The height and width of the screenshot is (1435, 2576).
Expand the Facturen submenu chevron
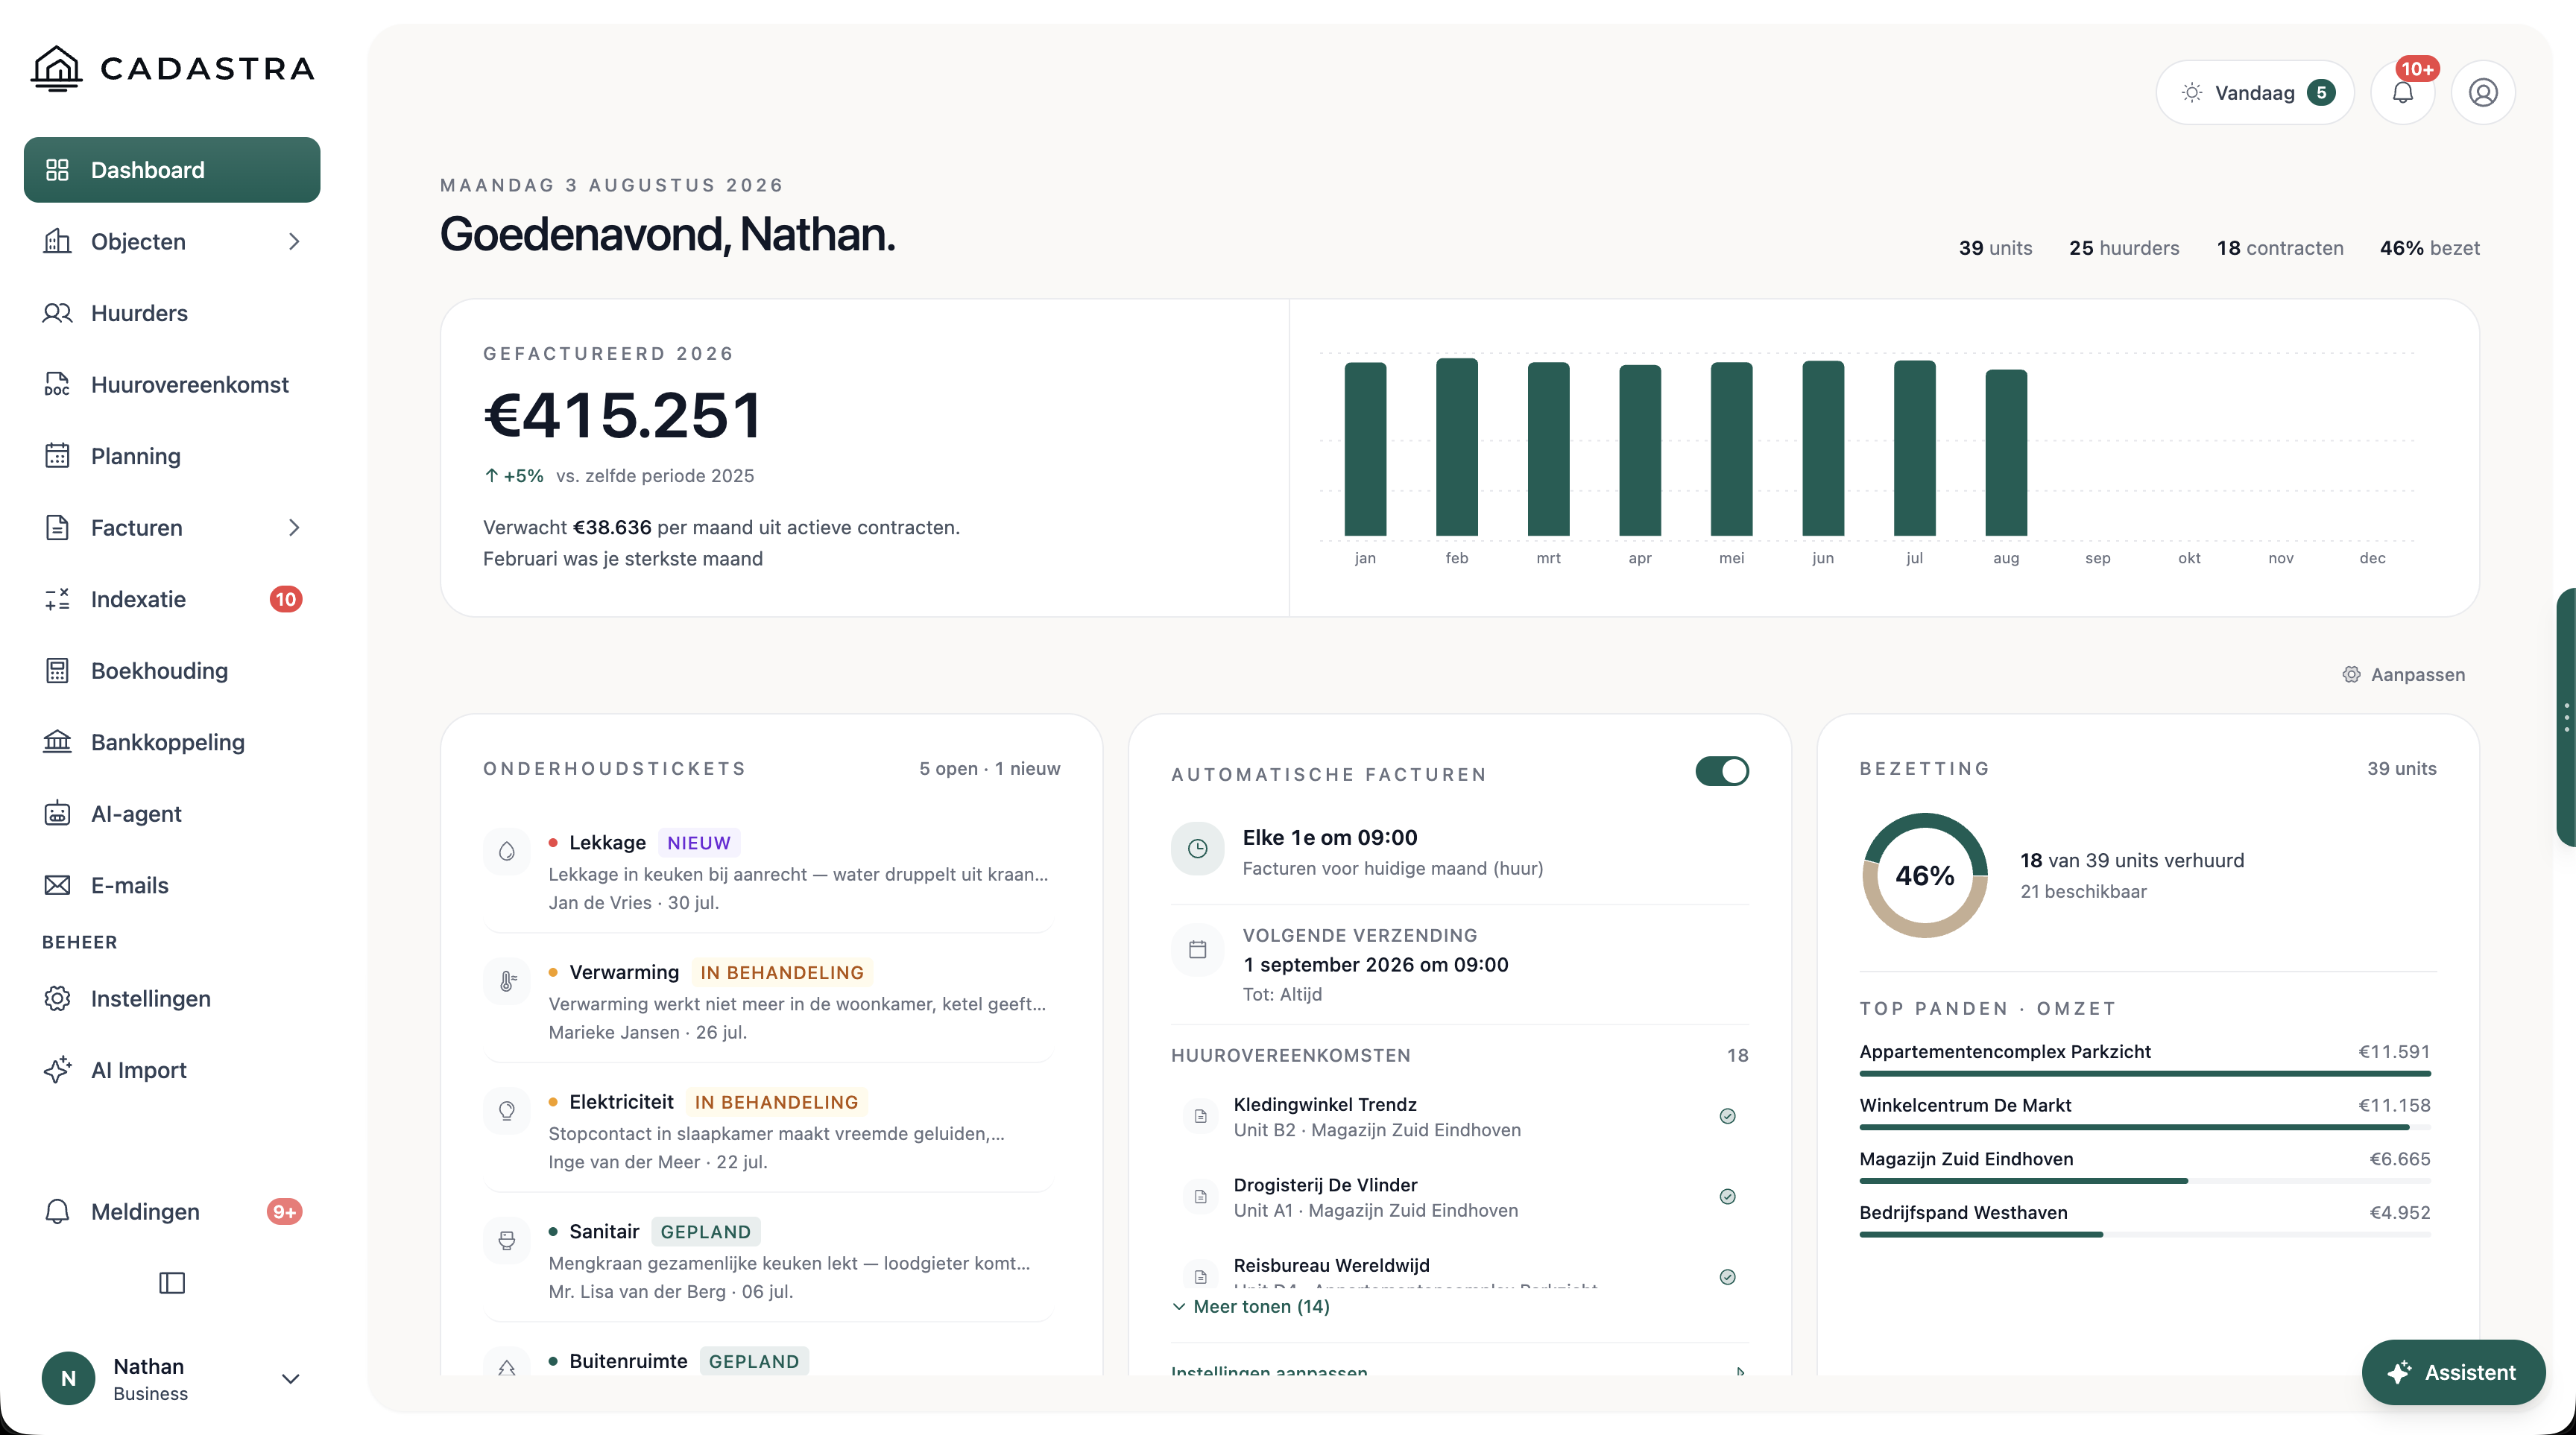[x=294, y=528]
